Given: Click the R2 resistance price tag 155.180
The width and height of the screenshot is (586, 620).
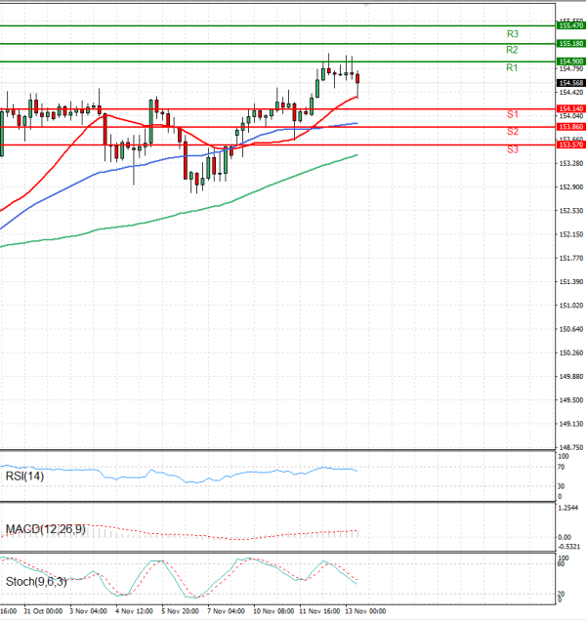Looking at the screenshot, I should [x=570, y=44].
